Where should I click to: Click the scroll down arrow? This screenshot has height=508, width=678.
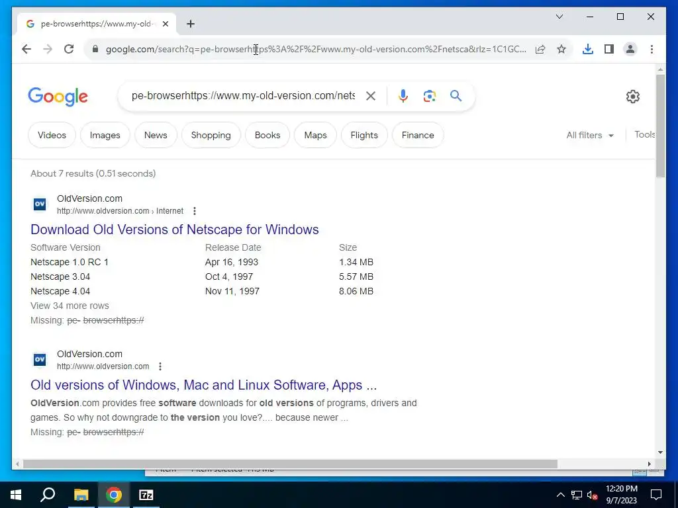660,452
